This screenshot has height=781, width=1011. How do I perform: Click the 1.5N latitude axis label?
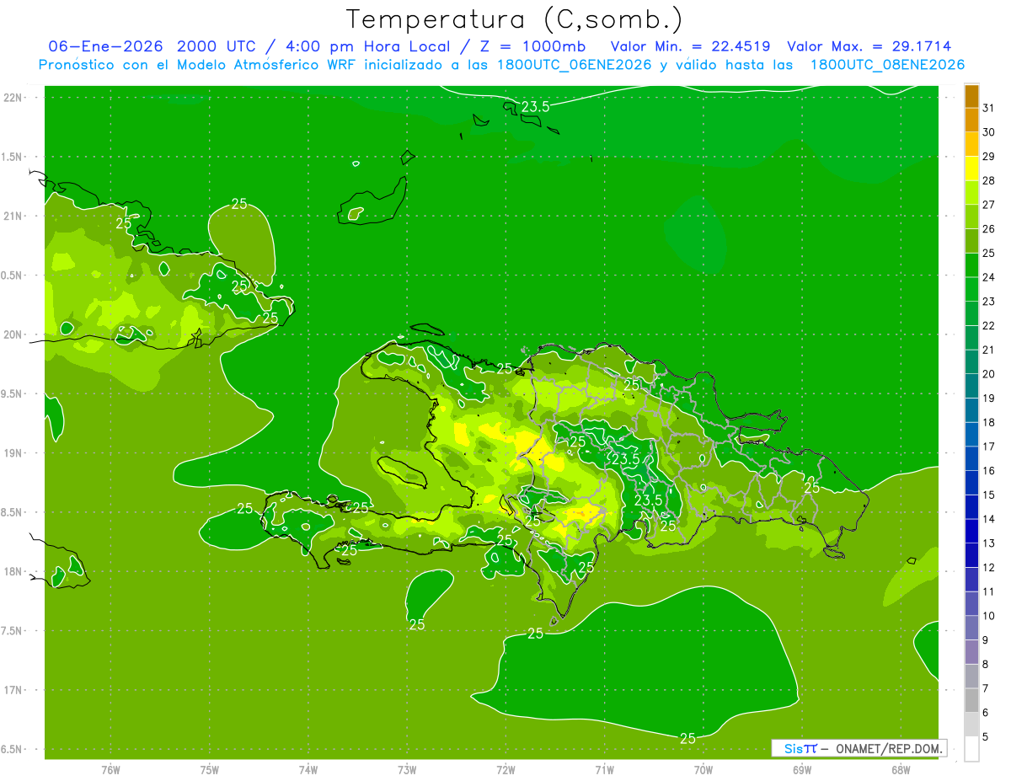point(12,157)
